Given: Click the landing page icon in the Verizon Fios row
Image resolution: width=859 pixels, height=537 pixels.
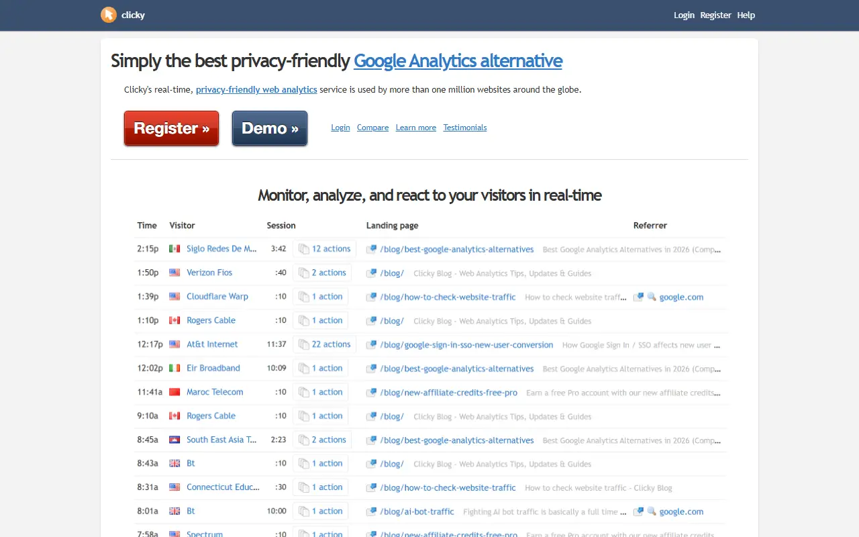Looking at the screenshot, I should click(x=371, y=273).
